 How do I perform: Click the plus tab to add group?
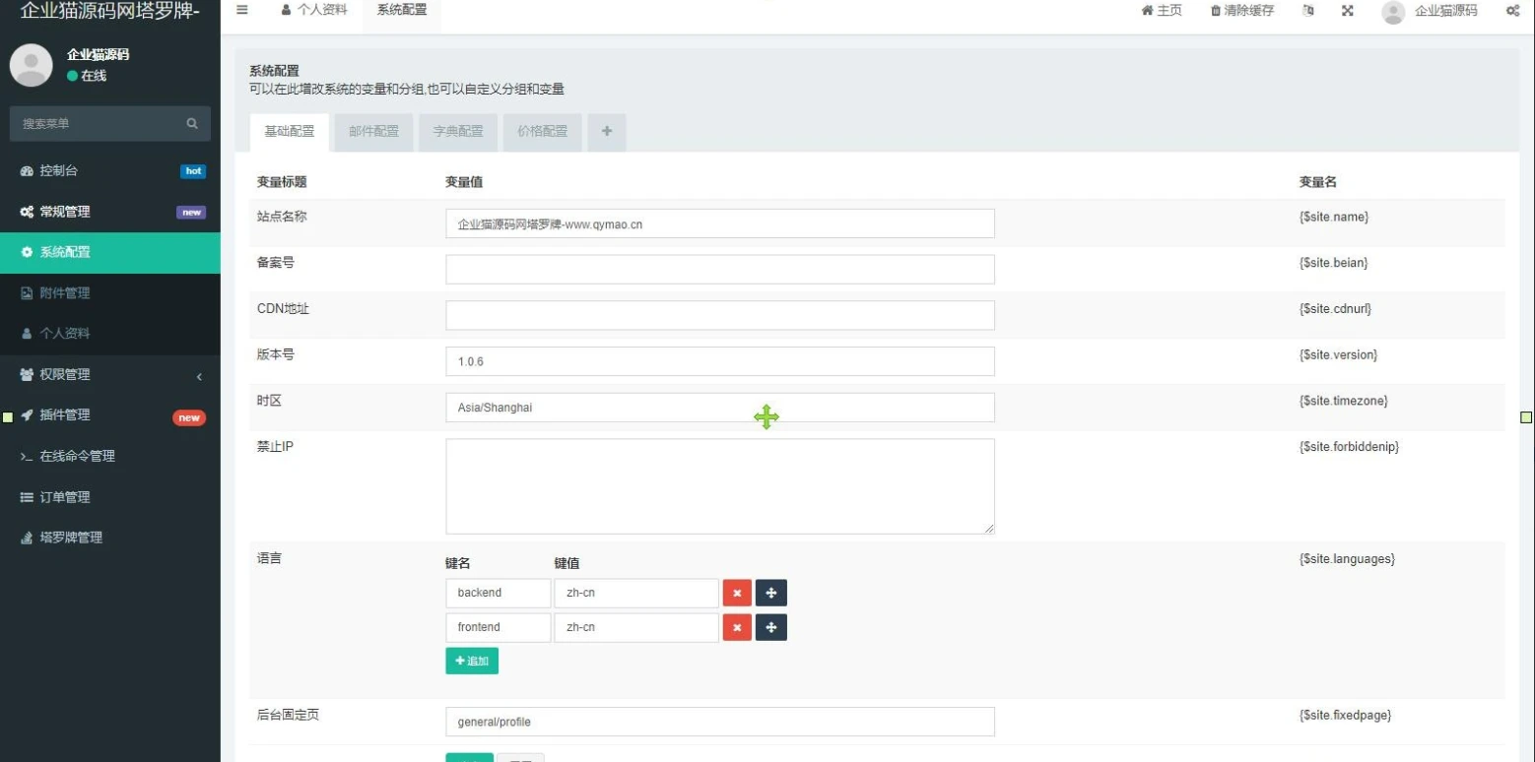[607, 132]
